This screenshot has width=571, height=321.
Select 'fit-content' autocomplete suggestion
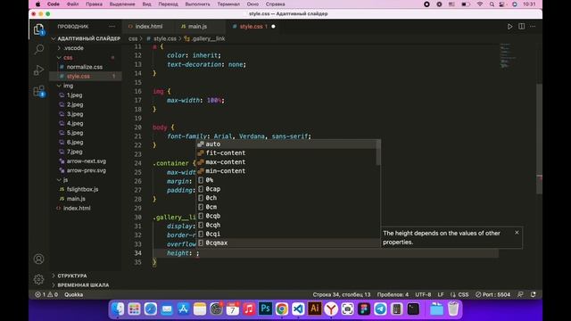(286, 152)
